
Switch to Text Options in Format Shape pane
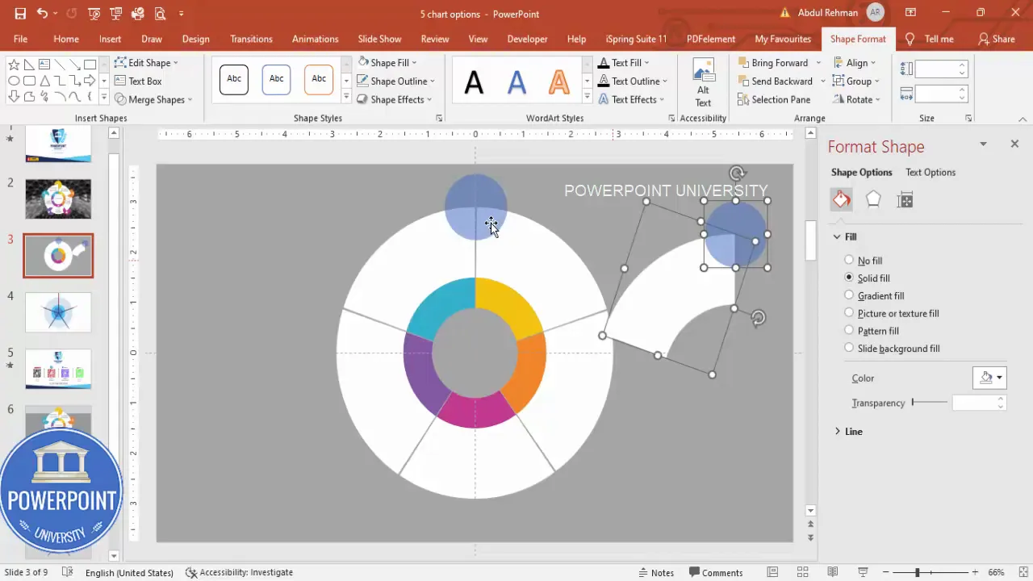(931, 172)
